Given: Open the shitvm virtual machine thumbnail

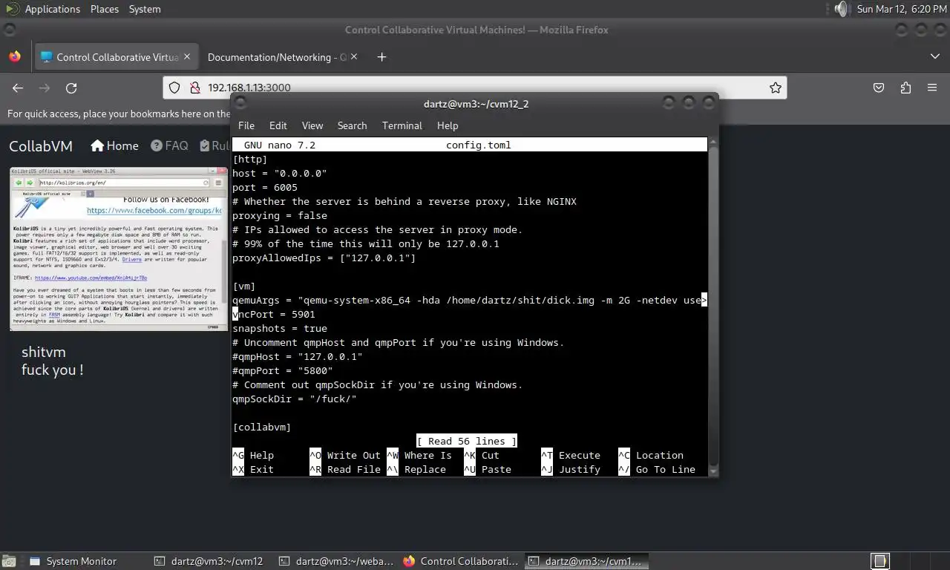Looking at the screenshot, I should click(x=119, y=249).
